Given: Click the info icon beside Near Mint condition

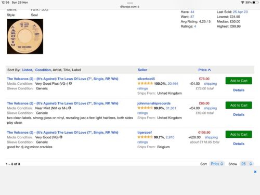Looking at the screenshot, I should click(70, 108).
